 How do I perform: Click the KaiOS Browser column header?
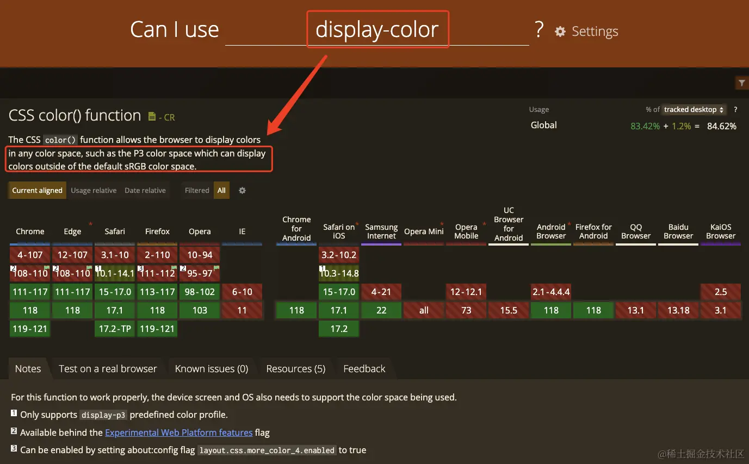point(721,231)
